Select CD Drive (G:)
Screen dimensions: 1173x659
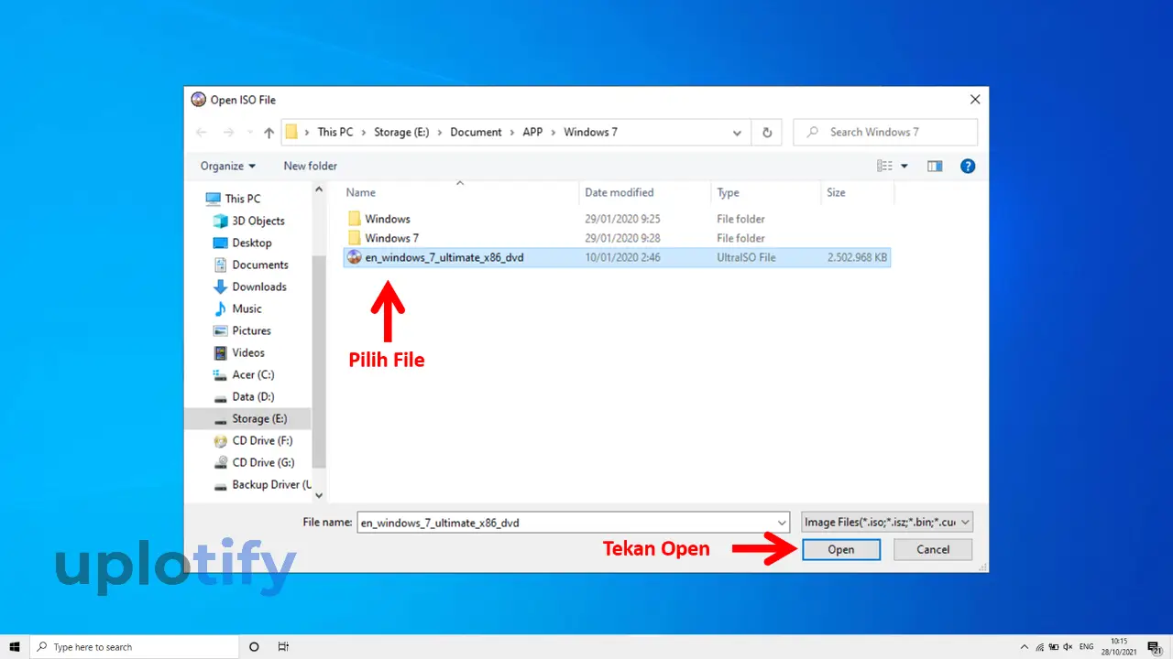point(262,462)
